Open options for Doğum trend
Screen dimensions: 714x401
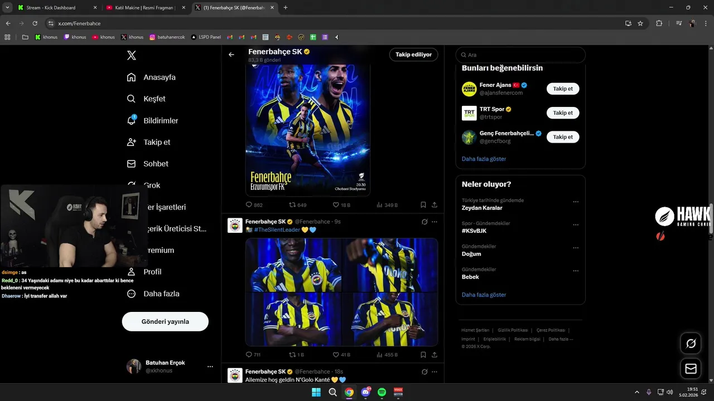[576, 248]
